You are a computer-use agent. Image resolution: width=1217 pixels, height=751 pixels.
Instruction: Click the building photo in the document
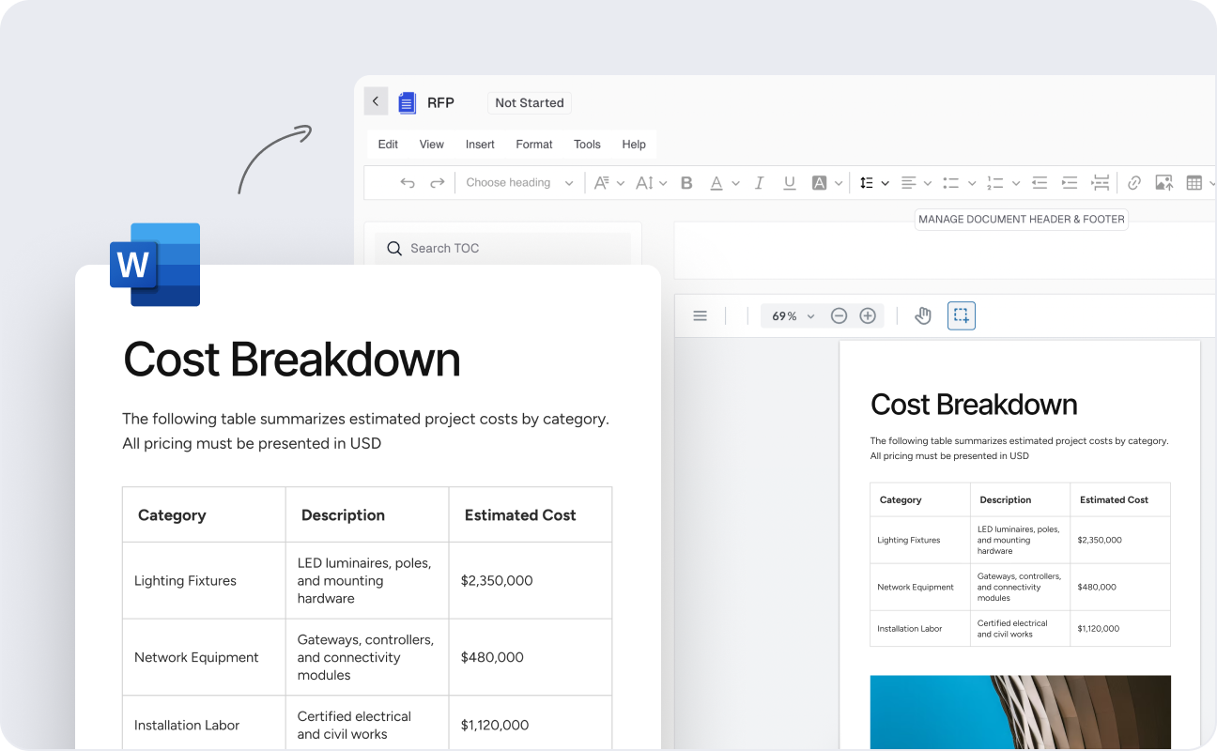pyautogui.click(x=1020, y=712)
